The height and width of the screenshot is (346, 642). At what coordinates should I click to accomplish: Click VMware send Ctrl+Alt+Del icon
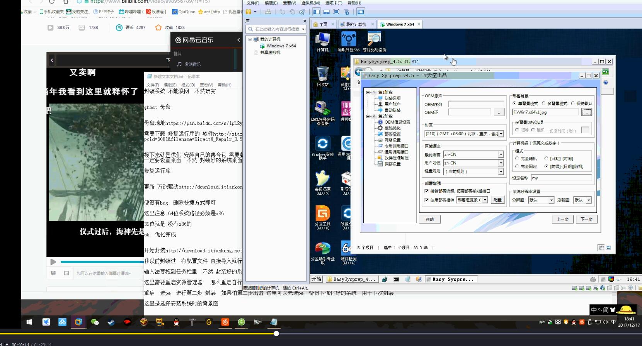[x=268, y=12]
